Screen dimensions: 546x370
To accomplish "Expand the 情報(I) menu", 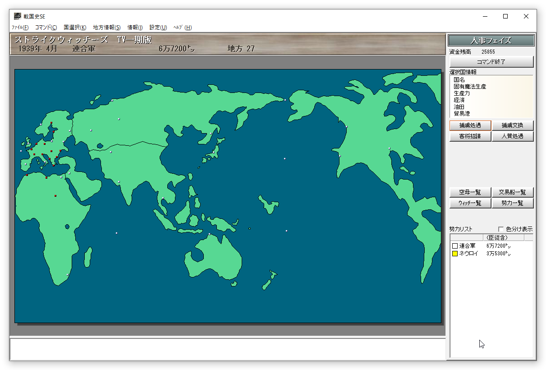I will (x=135, y=28).
